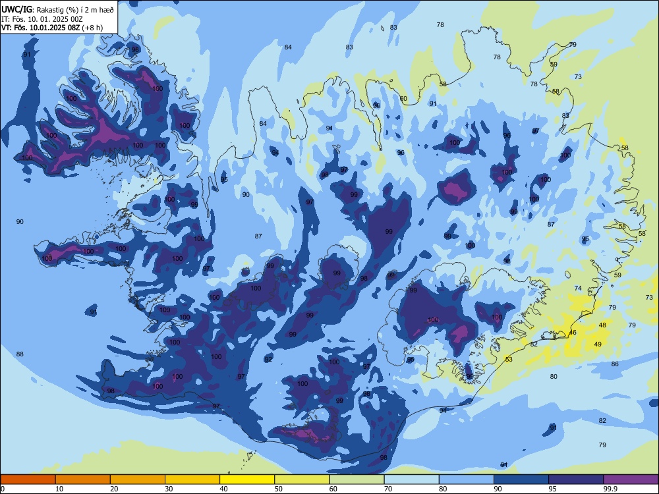Pick the 20–30 legend color band
The image size is (659, 494).
(138, 480)
